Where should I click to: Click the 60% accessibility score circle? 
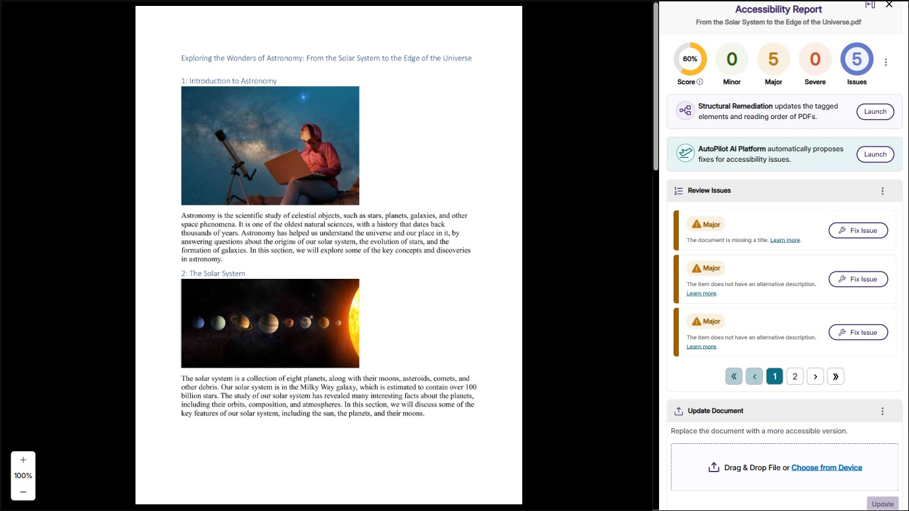(x=690, y=59)
